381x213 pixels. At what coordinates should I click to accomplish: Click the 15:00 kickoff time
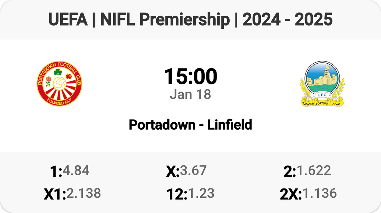(x=190, y=77)
